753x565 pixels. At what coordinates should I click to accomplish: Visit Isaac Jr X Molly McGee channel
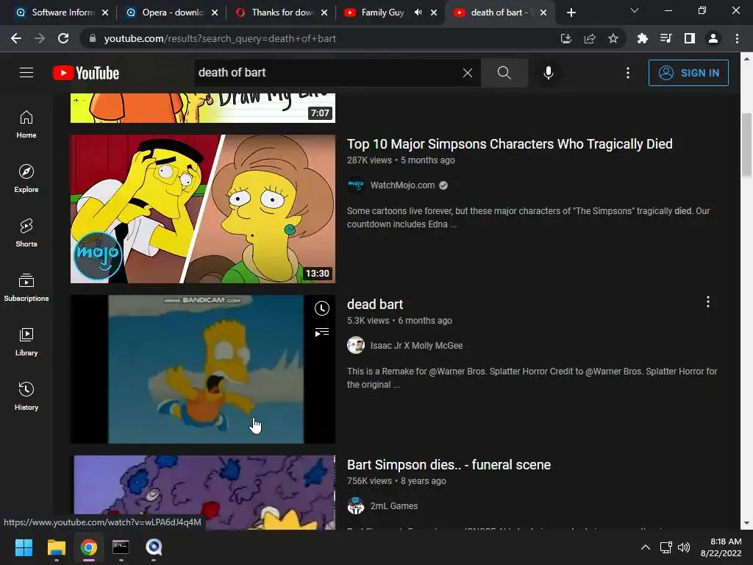click(416, 346)
